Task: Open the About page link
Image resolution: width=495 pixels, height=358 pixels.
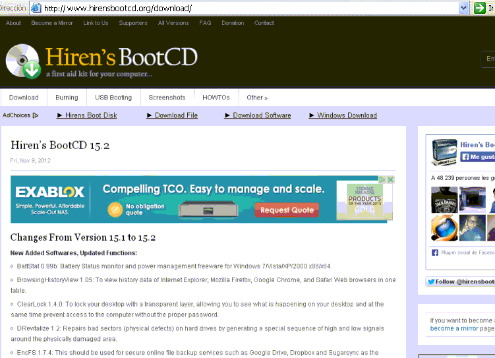Action: pyautogui.click(x=13, y=23)
